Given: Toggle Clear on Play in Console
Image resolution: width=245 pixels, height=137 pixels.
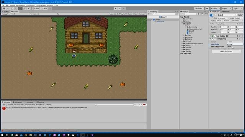Looking at the screenshot, I should (x=19, y=105).
